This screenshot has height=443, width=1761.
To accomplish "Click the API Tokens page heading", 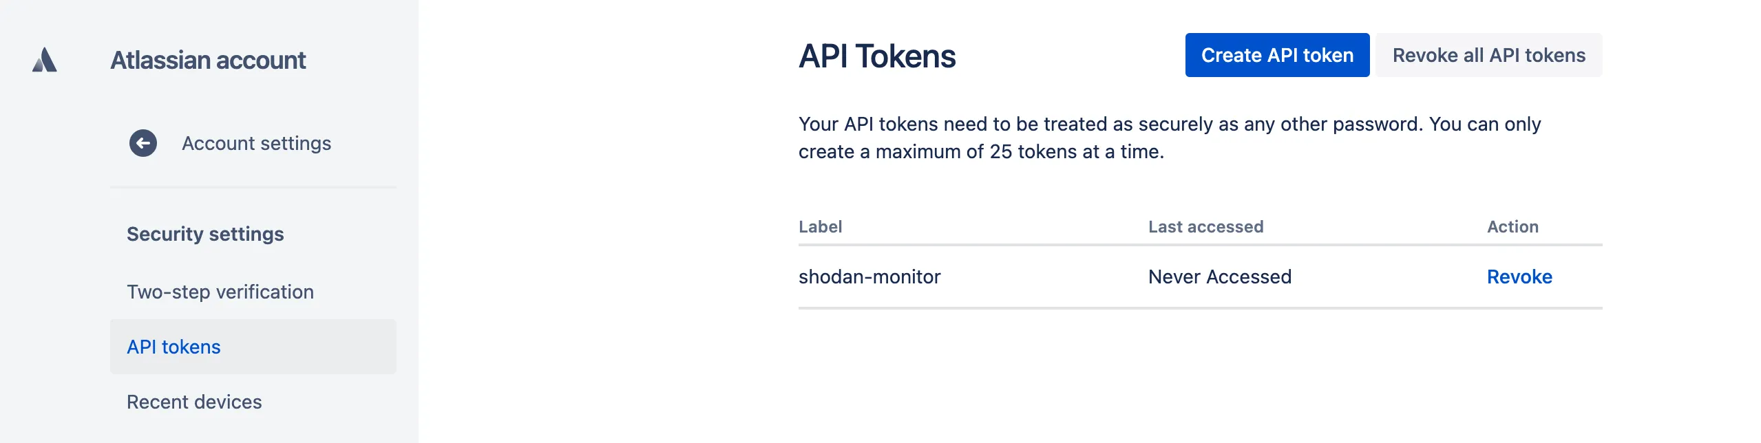I will click(876, 56).
